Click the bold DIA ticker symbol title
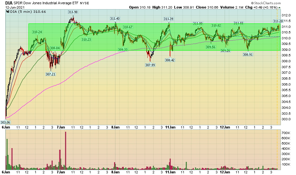Image resolution: width=296 pixels, height=175 pixels. click(x=9, y=3)
